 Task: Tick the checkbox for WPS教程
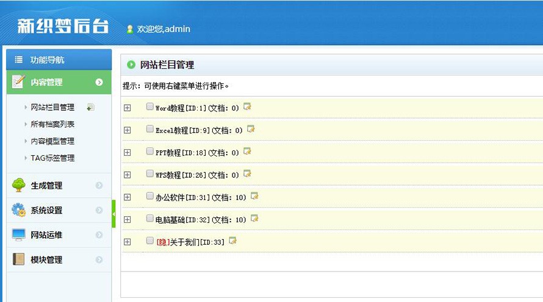(149, 174)
